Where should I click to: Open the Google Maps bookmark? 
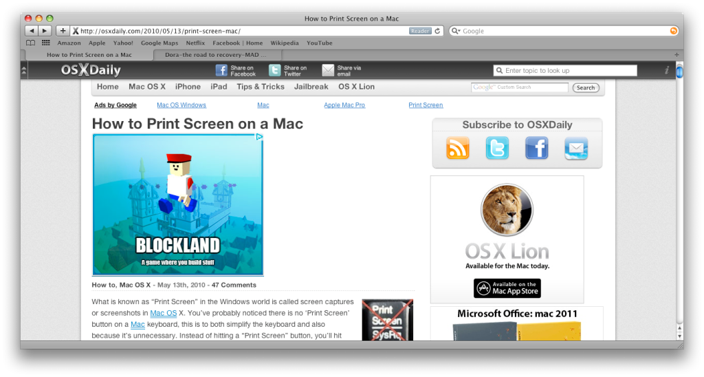[159, 43]
